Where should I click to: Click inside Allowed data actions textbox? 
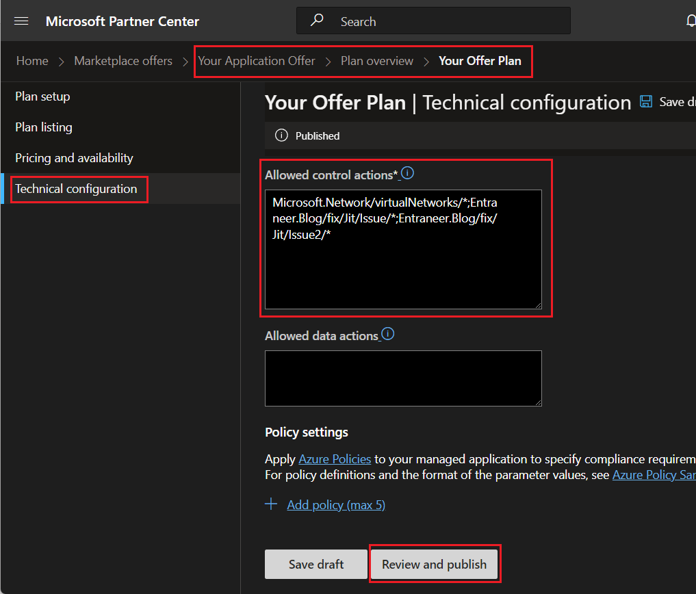pyautogui.click(x=403, y=378)
